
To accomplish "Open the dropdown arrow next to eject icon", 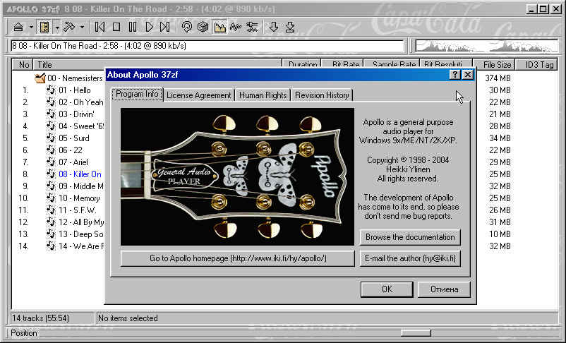I will click(x=31, y=27).
